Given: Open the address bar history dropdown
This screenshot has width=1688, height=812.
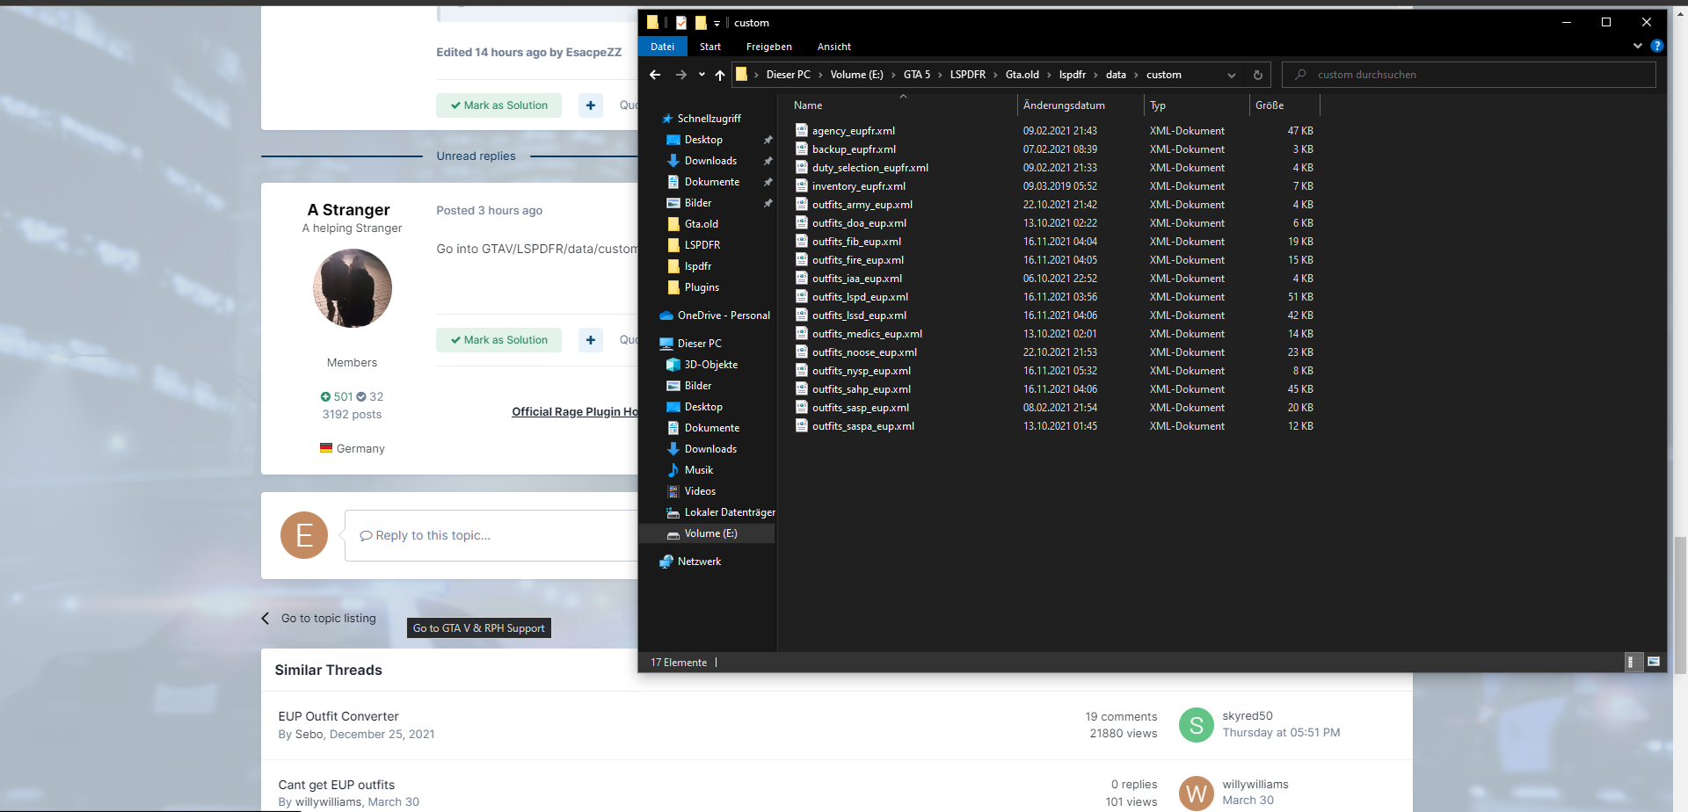Looking at the screenshot, I should point(1231,75).
